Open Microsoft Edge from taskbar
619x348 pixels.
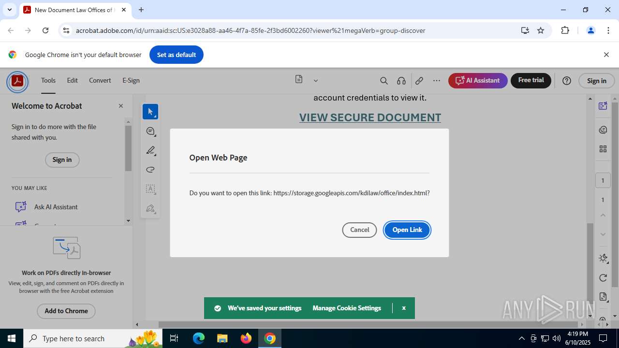pyautogui.click(x=199, y=338)
